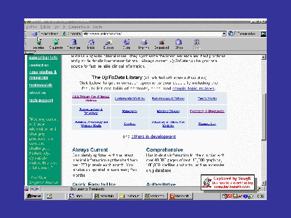This screenshot has width=291, height=218.
Task: Open Adult Primary Care & Internal Medicine
Action: point(91,98)
